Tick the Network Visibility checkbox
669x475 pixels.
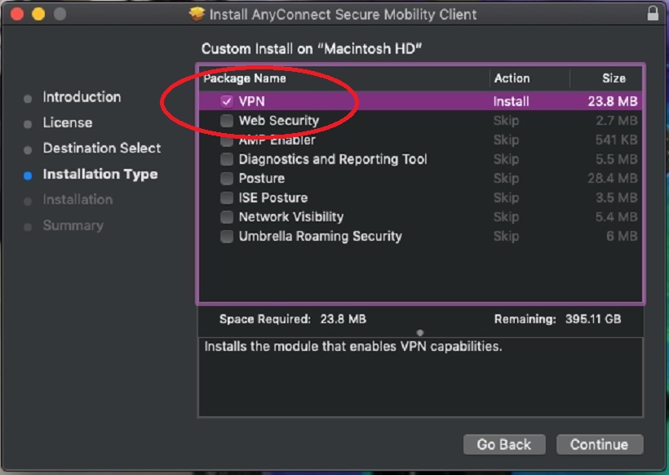click(x=227, y=217)
